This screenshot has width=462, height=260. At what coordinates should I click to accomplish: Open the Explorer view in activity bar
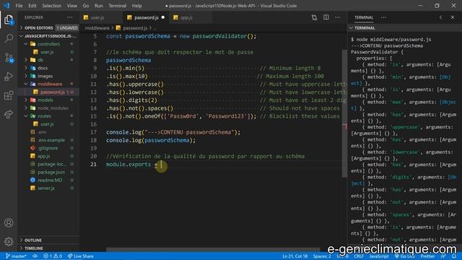click(x=9, y=19)
